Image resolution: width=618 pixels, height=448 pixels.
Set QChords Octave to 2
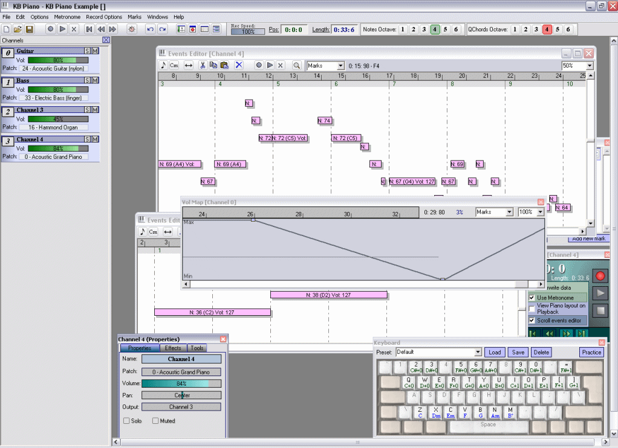point(525,29)
